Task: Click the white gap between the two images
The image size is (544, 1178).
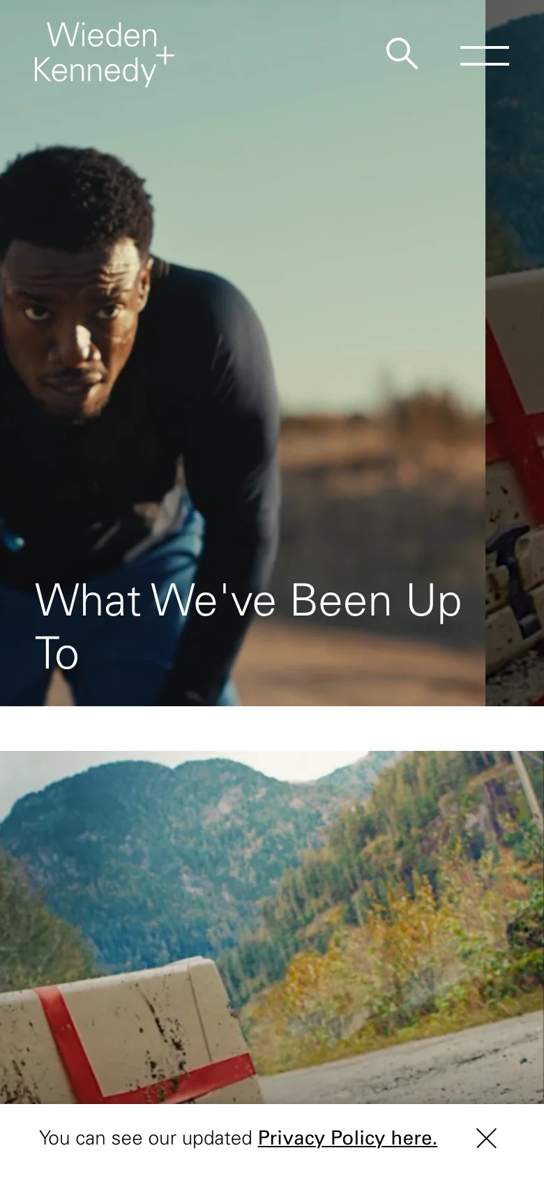Action: coord(272,729)
